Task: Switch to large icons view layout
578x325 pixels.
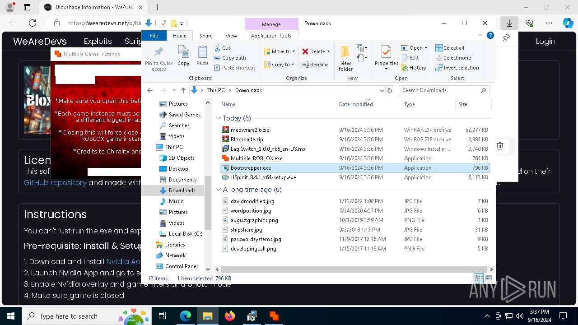Action: tap(488, 279)
